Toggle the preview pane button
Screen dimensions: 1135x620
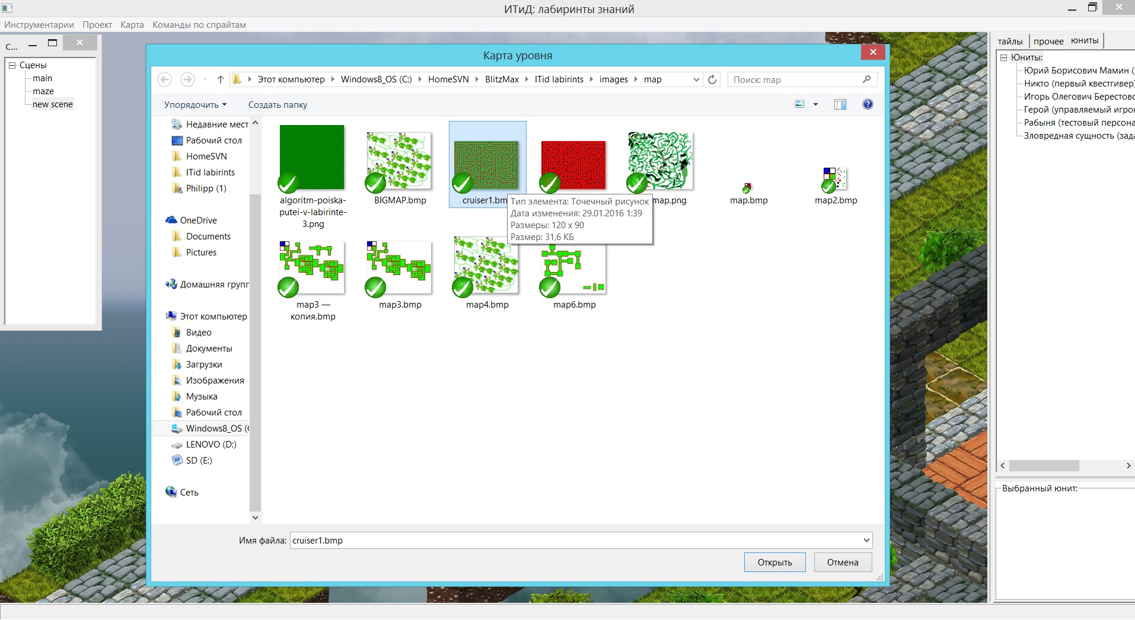840,104
